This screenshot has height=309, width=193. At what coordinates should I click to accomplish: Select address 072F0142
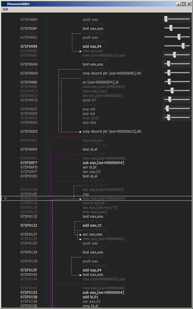[29, 274]
